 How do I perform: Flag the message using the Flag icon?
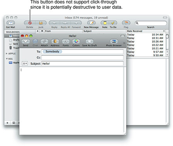pyautogui.click(x=126, y=23)
